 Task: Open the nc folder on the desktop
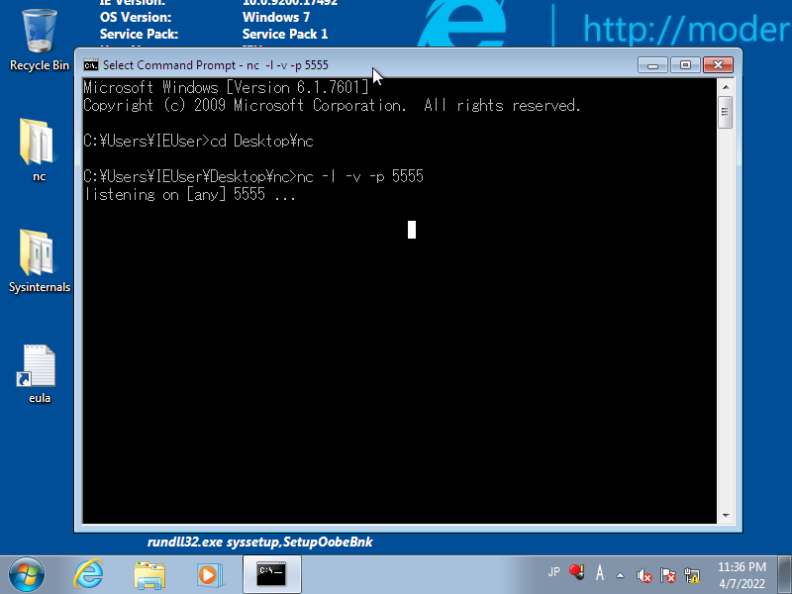coord(38,148)
